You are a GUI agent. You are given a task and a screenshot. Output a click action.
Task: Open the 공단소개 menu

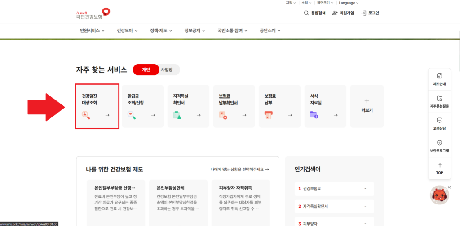270,30
